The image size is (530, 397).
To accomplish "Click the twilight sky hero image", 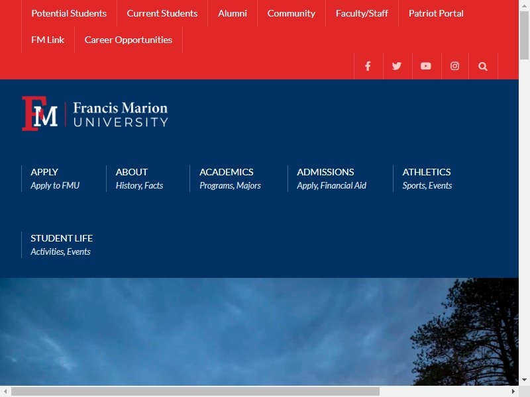I will point(259,331).
